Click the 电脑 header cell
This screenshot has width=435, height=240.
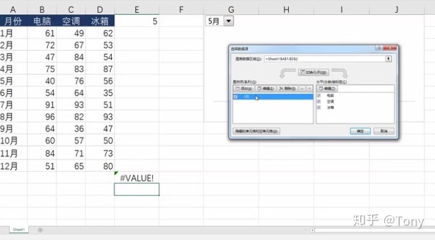42,21
